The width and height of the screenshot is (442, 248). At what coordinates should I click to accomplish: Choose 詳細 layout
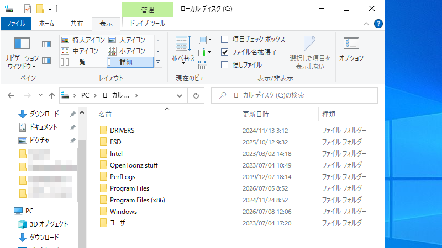tap(130, 62)
